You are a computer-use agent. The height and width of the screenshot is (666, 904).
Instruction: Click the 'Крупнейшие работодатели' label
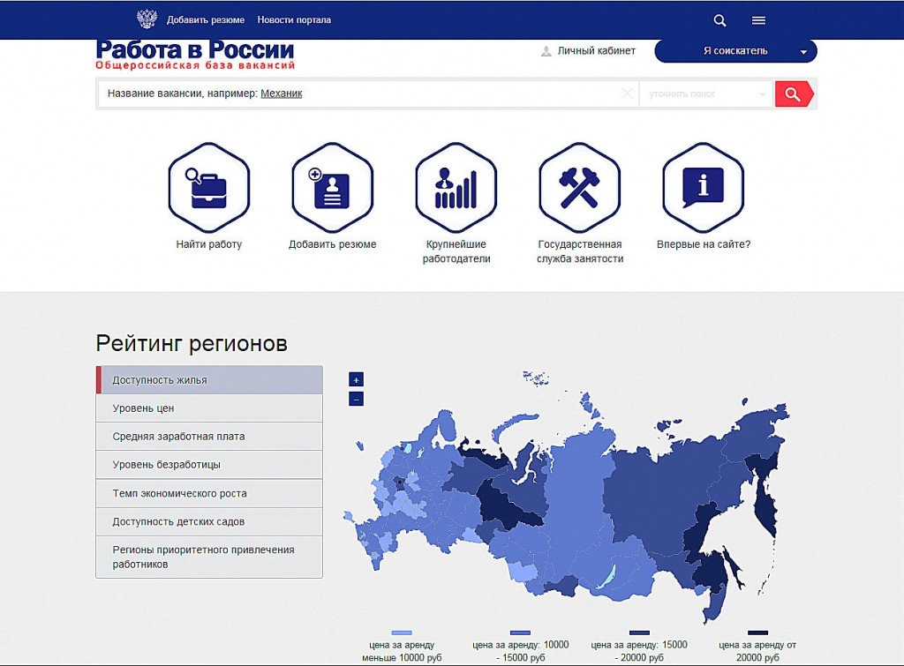tap(456, 251)
